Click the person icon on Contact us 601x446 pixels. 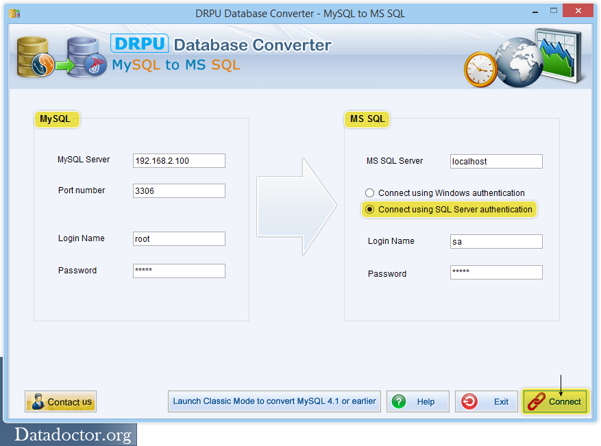(x=38, y=401)
